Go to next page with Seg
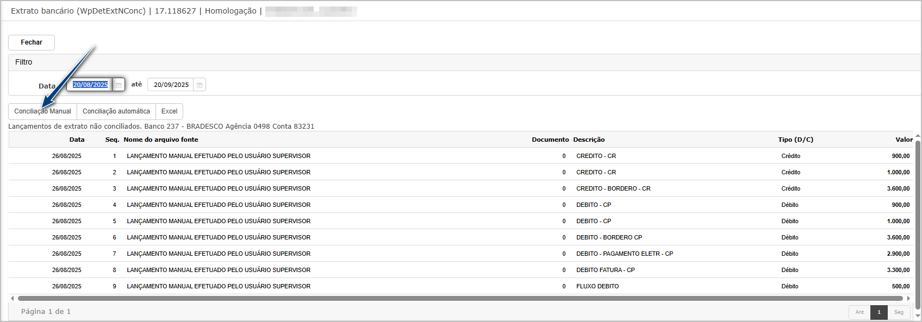This screenshot has width=922, height=322. pos(899,312)
